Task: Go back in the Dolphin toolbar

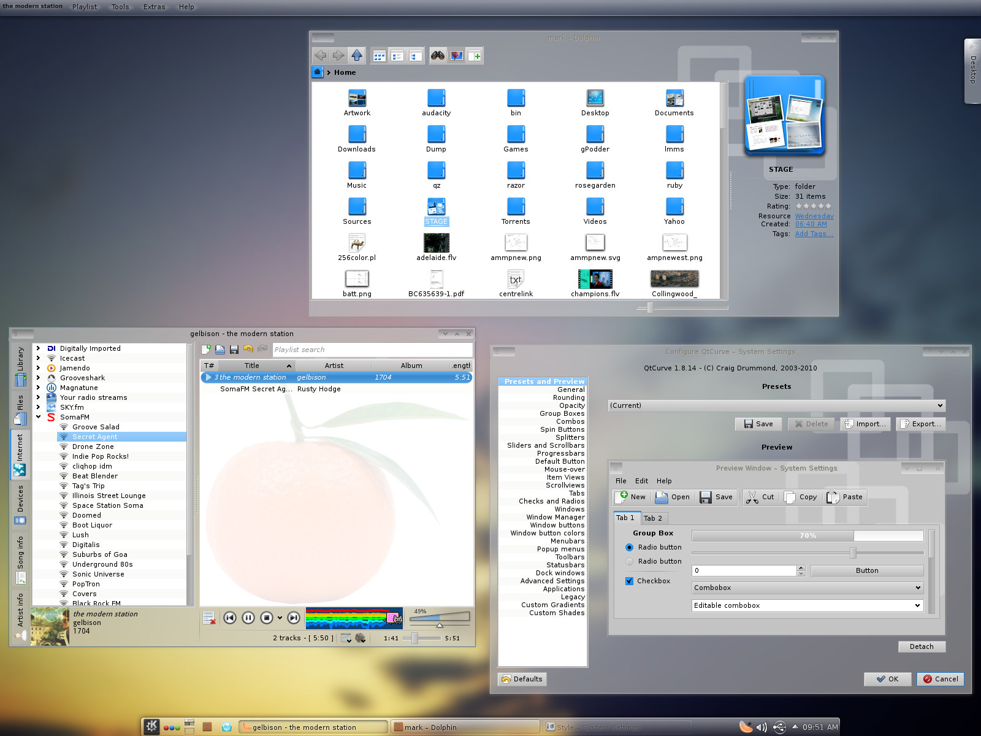Action: 321,55
